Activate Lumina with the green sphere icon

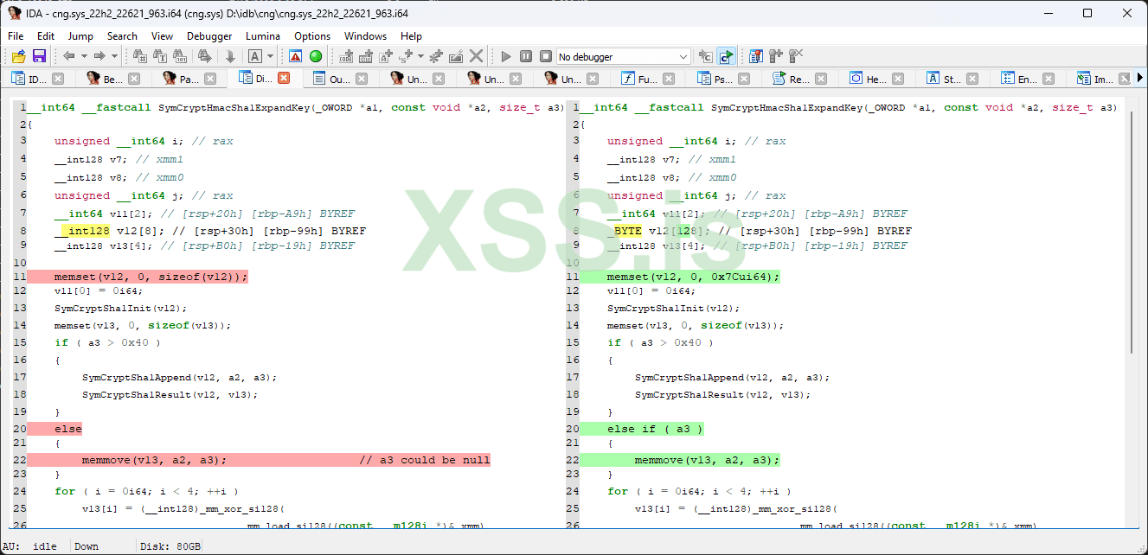316,55
